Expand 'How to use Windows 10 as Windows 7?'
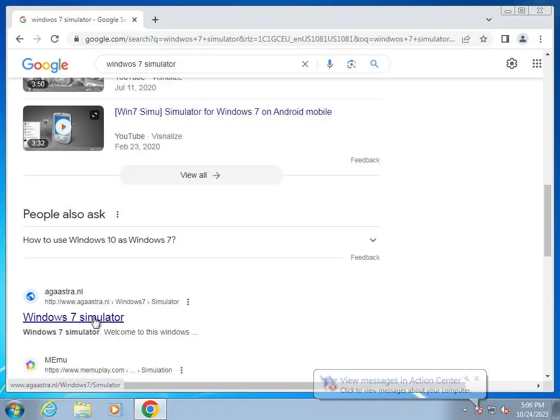 (x=201, y=240)
